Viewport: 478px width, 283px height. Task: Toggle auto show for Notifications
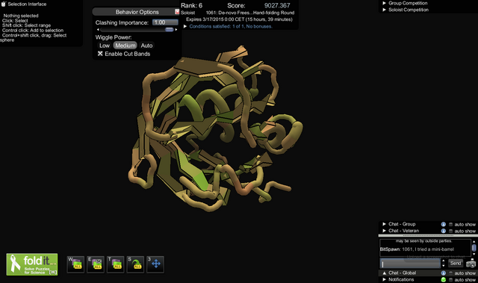pos(450,280)
